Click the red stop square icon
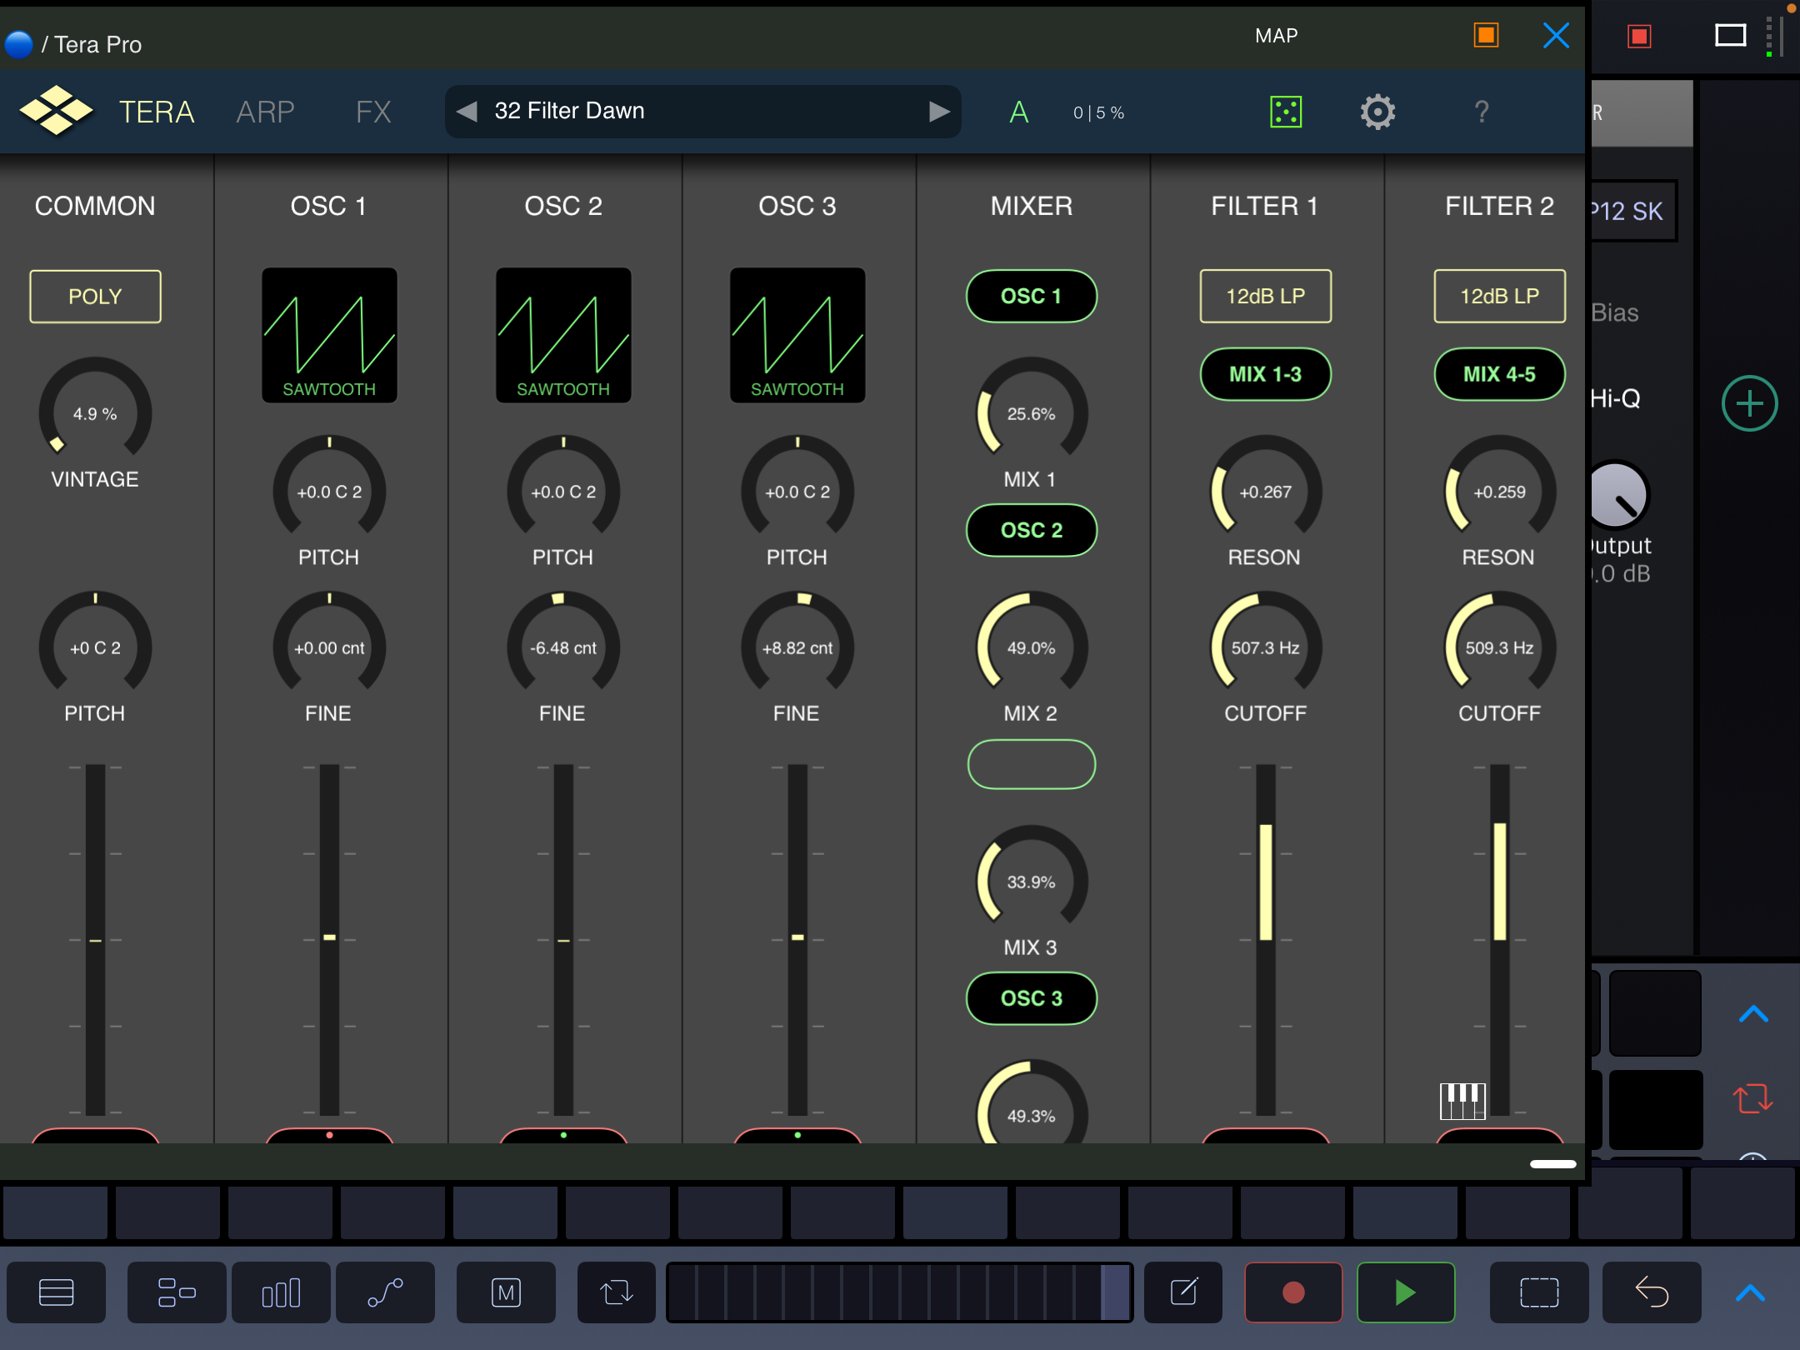Viewport: 1800px width, 1350px height. point(1639,36)
